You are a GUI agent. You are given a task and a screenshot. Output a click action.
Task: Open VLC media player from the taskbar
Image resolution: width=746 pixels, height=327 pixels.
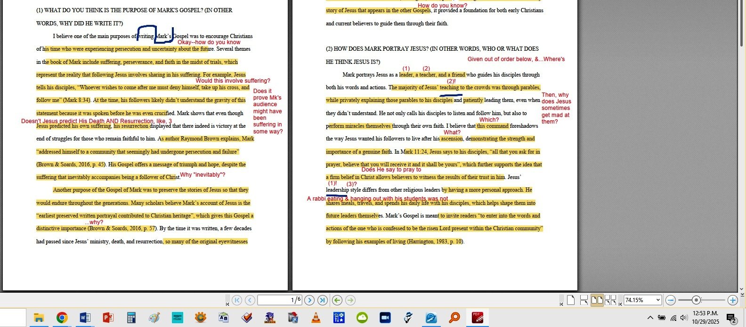tap(316, 318)
